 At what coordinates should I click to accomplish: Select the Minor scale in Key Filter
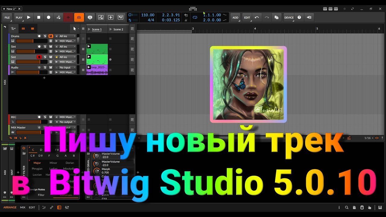pos(53,163)
